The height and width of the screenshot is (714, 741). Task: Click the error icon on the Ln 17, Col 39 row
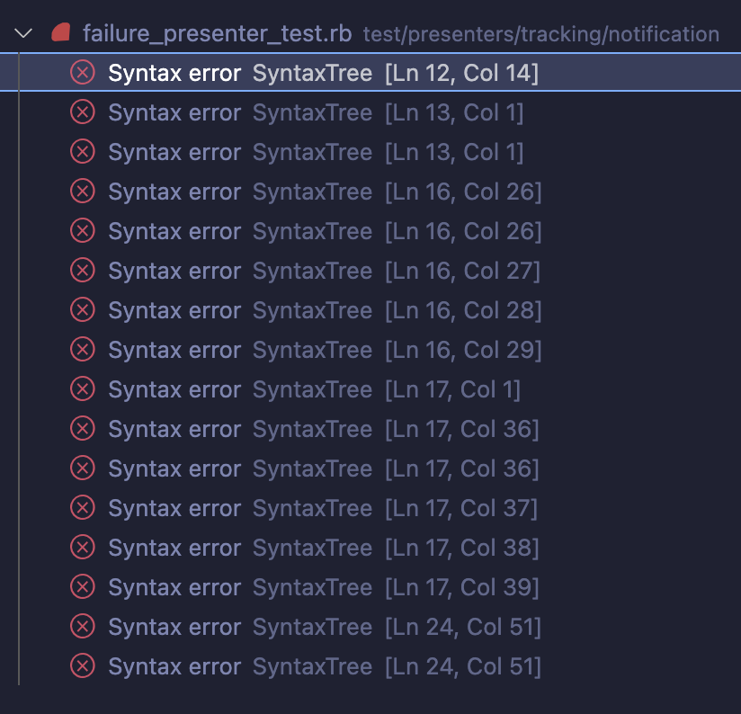pyautogui.click(x=83, y=587)
